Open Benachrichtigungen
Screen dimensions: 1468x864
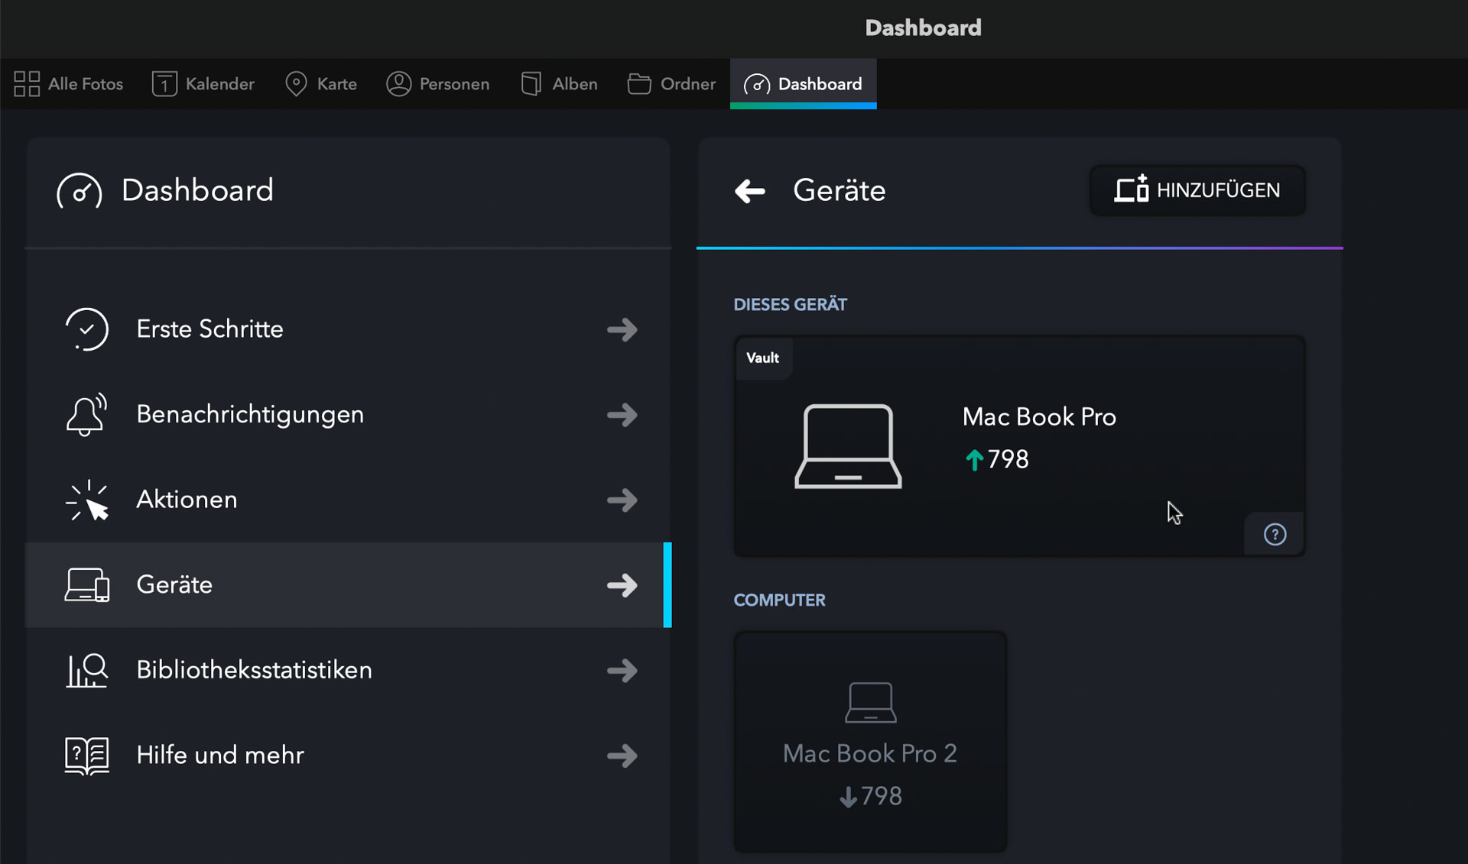tap(348, 415)
